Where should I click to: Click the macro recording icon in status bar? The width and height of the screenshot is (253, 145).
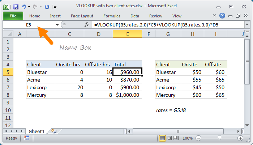(26, 138)
